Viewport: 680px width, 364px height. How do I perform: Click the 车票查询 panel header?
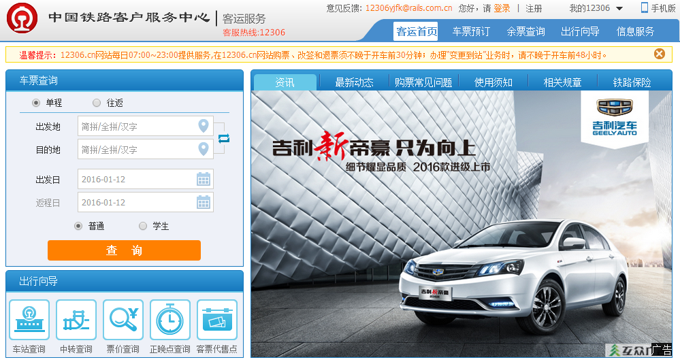pos(125,80)
